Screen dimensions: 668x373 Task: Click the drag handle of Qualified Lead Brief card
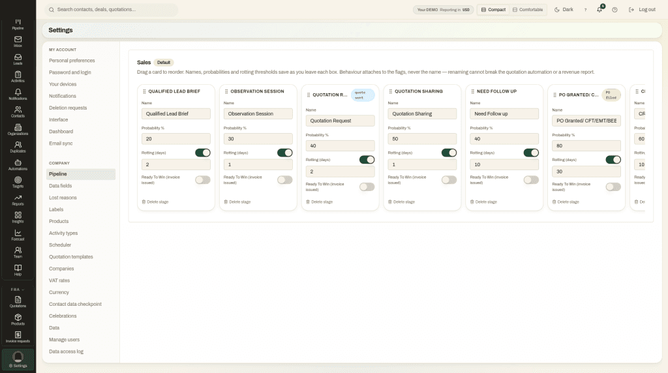[x=144, y=91]
